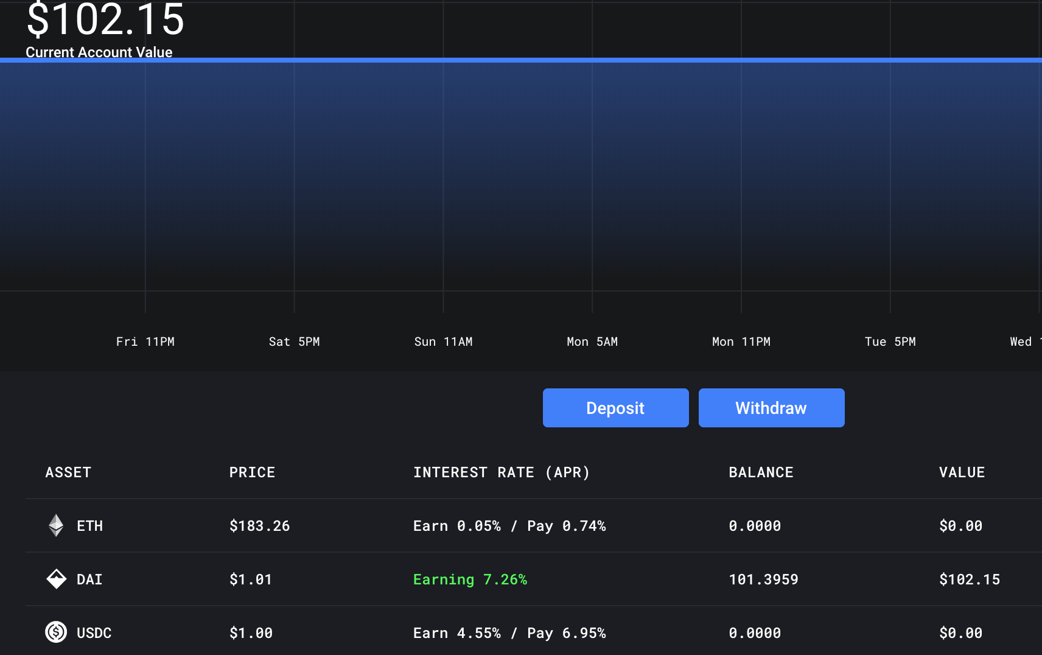Sort by the PRICE column header
Image resolution: width=1042 pixels, height=655 pixels.
click(x=252, y=472)
